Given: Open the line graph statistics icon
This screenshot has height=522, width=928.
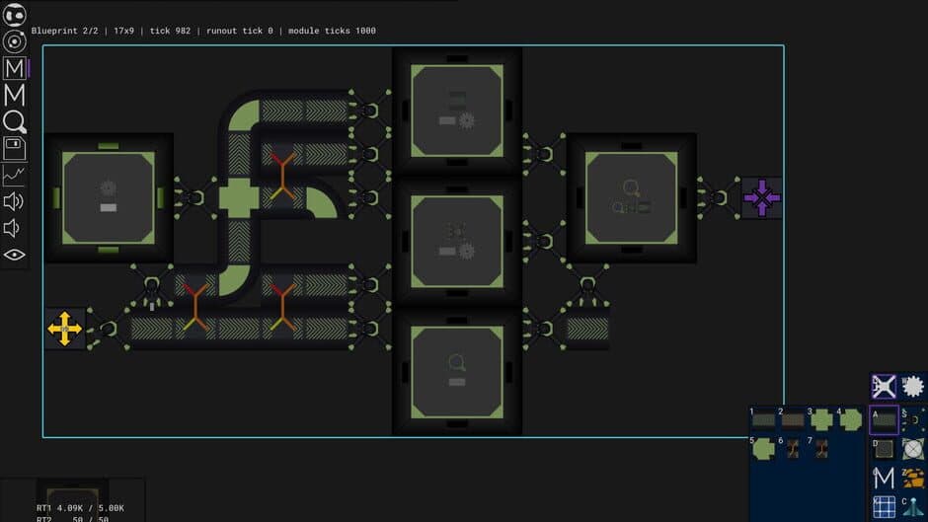Looking at the screenshot, I should [x=14, y=176].
